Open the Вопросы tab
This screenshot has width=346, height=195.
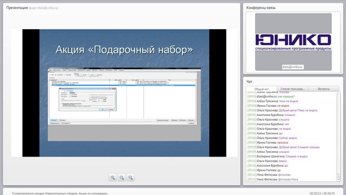(x=323, y=89)
